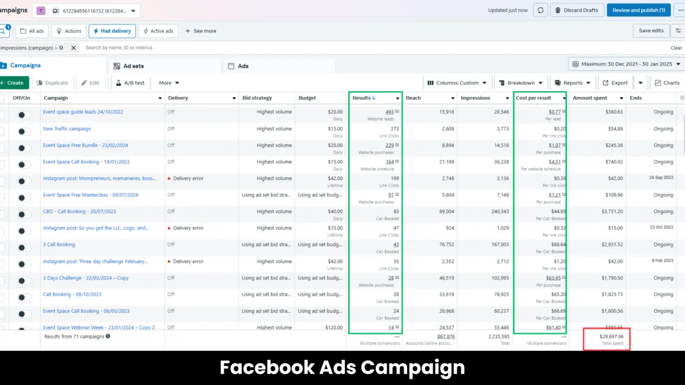Toggle CBO - Call Booking 20/07/2023 switch
This screenshot has width=685, height=385.
tap(24, 214)
